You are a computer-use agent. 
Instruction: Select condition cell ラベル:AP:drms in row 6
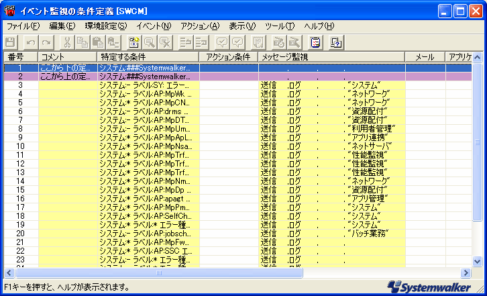148,111
